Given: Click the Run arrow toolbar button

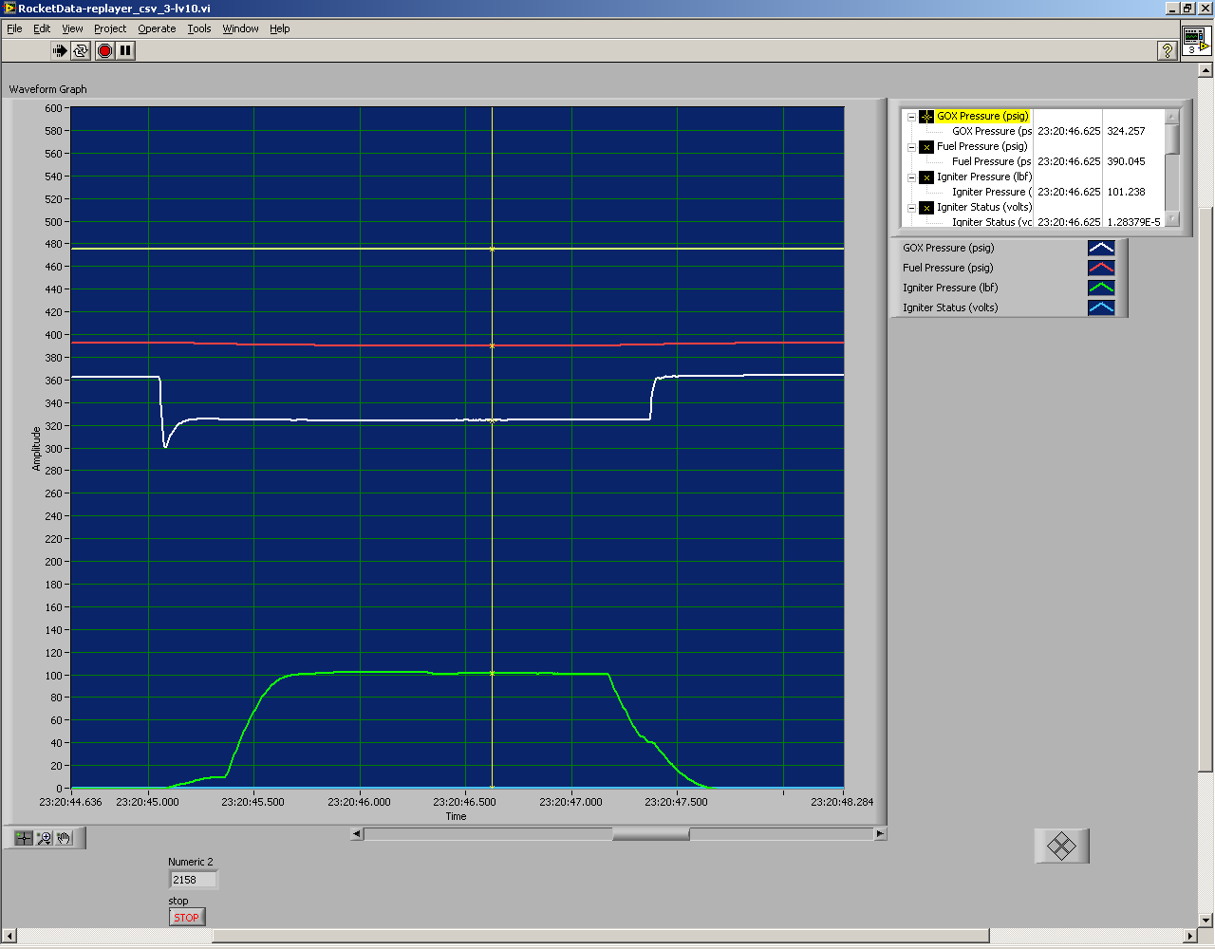Looking at the screenshot, I should click(x=60, y=50).
